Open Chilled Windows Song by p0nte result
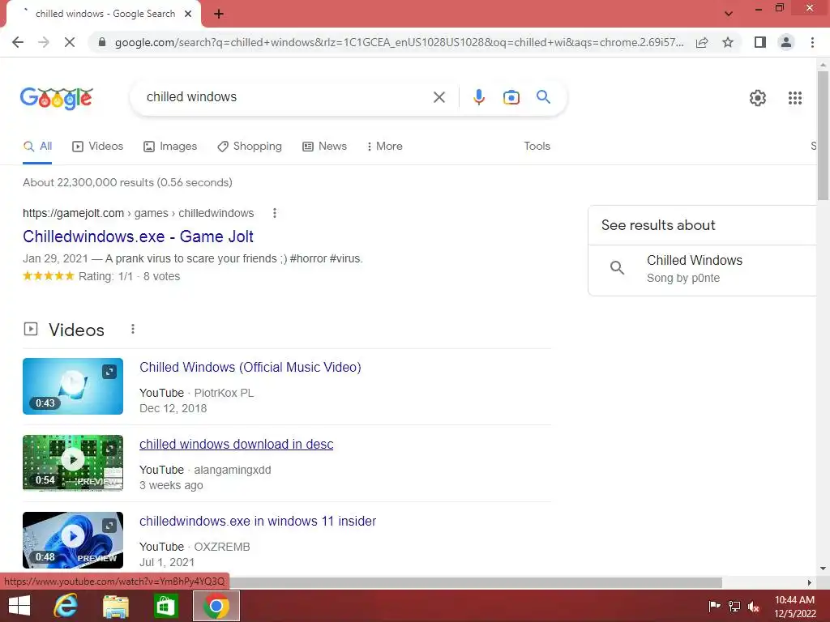The width and height of the screenshot is (830, 622). pos(704,269)
